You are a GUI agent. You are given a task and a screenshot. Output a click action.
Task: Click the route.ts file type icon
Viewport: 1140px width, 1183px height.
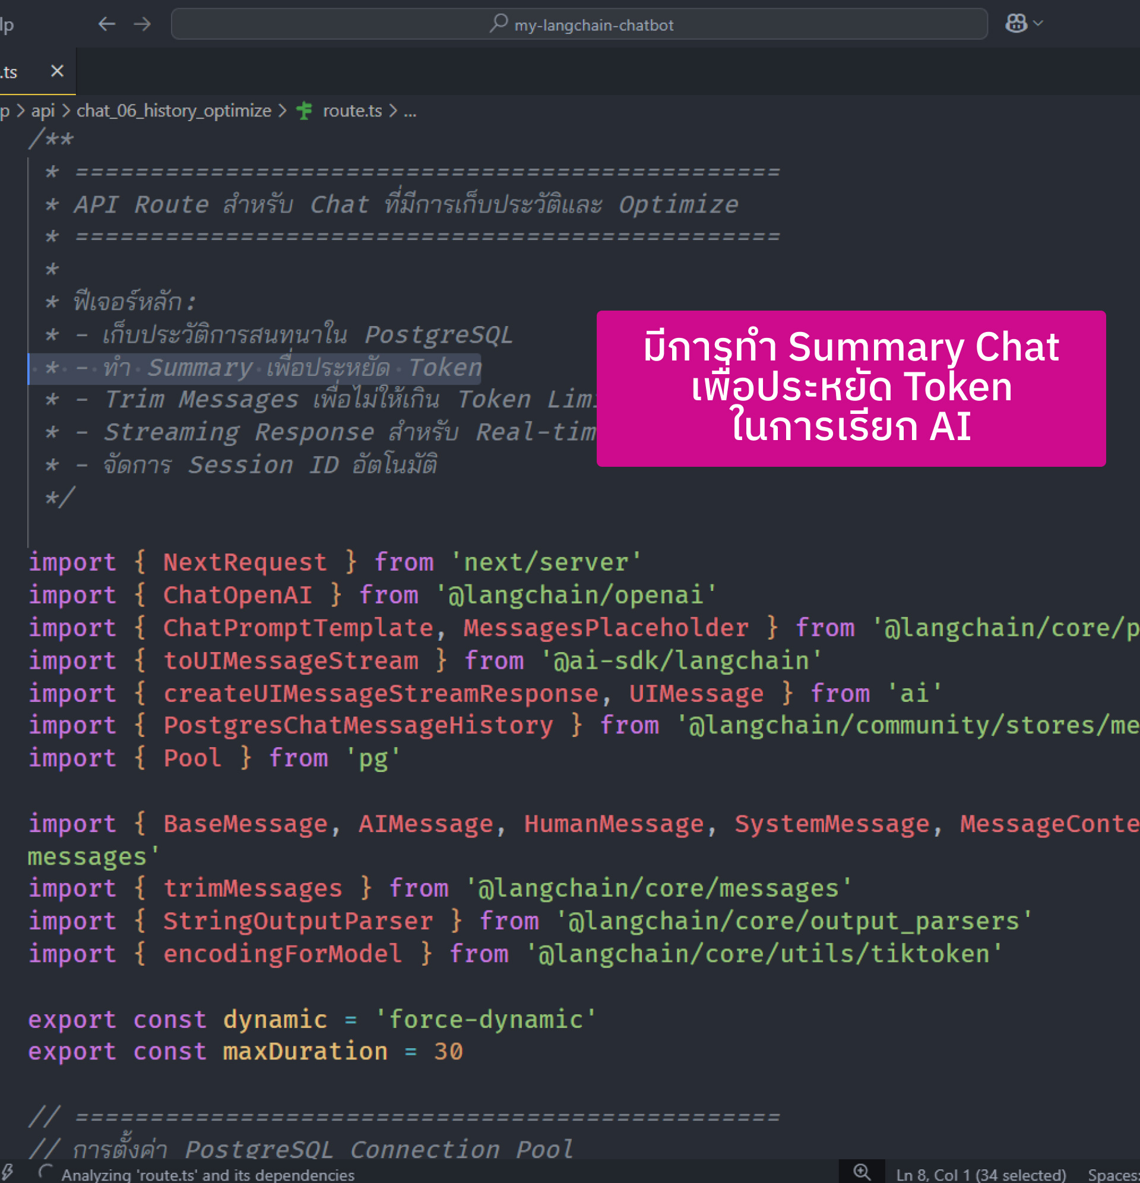[x=305, y=110]
